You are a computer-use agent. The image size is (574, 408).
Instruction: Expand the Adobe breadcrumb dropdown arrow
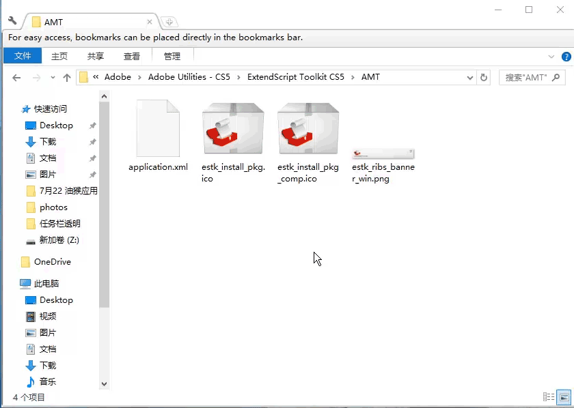pyautogui.click(x=138, y=77)
